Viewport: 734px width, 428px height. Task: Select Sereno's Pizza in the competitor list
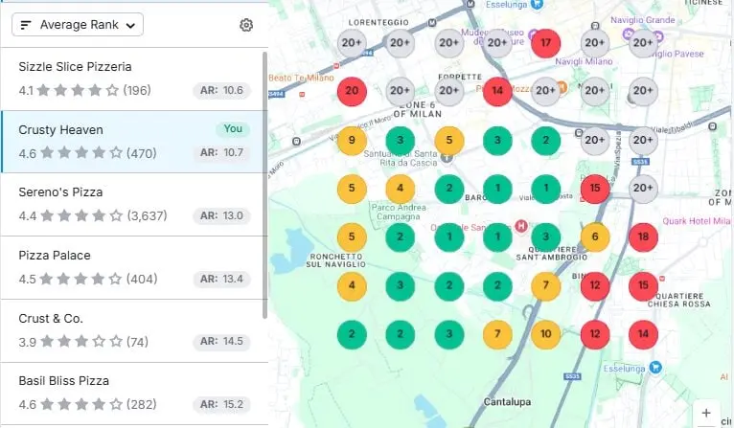(x=134, y=204)
